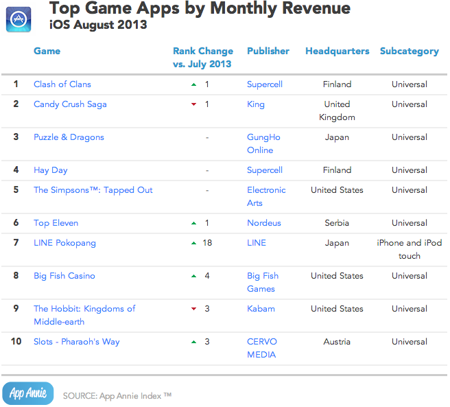
Task: Open the Kabam publisher link
Action: [261, 309]
